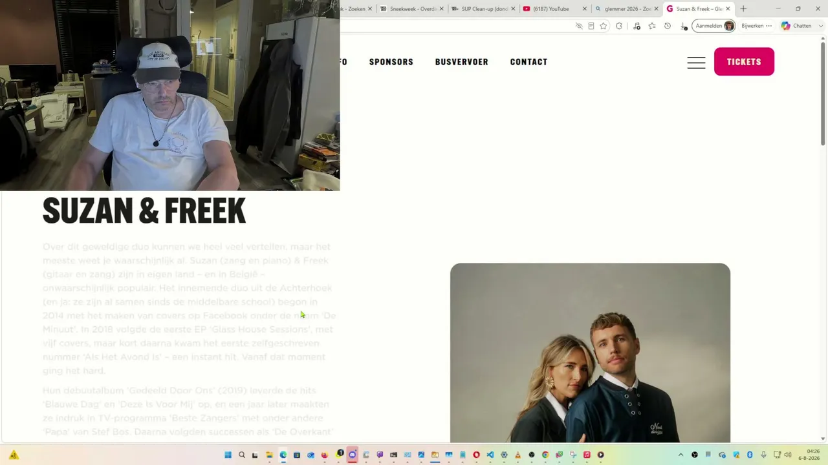Show hidden system tray icons

(x=681, y=455)
